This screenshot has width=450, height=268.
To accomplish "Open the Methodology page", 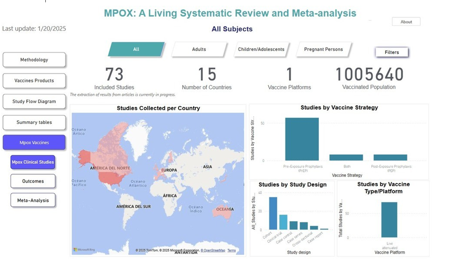I will click(x=34, y=60).
